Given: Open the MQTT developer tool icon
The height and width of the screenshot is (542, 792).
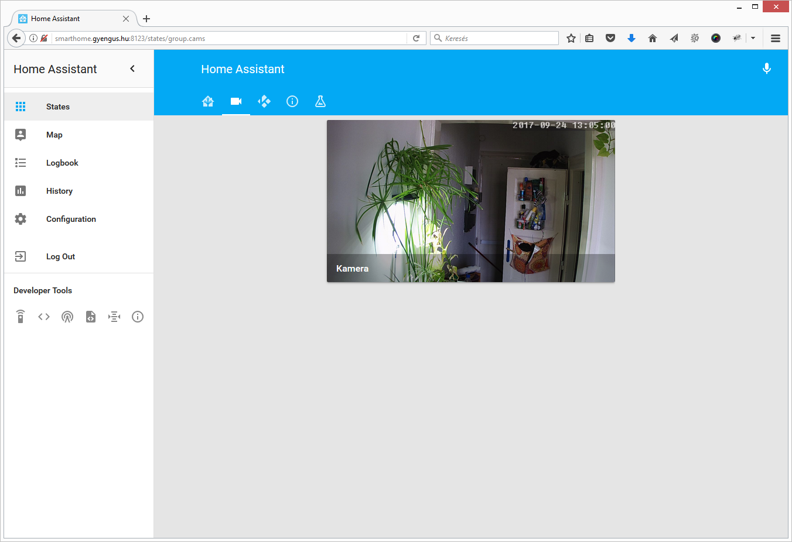Looking at the screenshot, I should (114, 317).
